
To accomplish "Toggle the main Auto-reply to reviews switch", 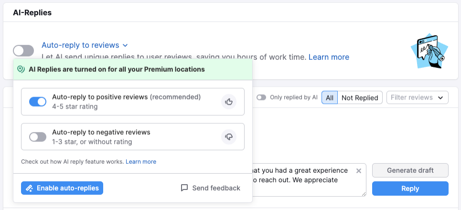I will 23,51.
